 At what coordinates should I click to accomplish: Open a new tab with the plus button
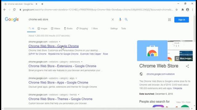[42, 4]
